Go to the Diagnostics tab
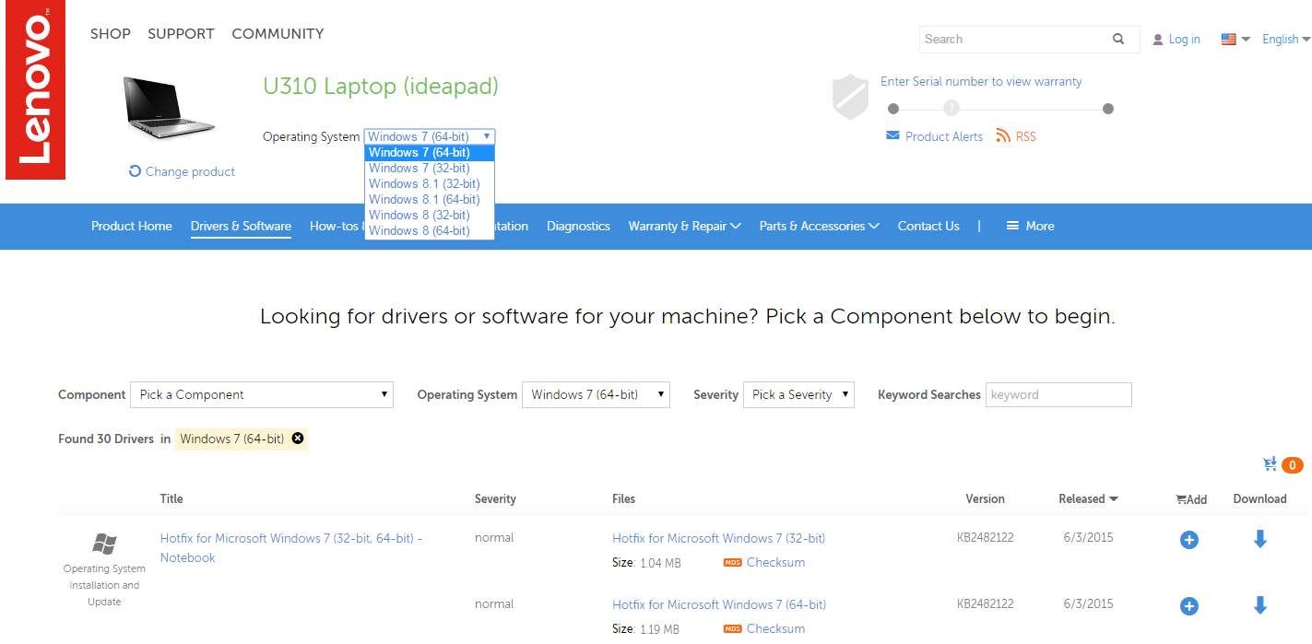The width and height of the screenshot is (1312, 644). point(578,226)
